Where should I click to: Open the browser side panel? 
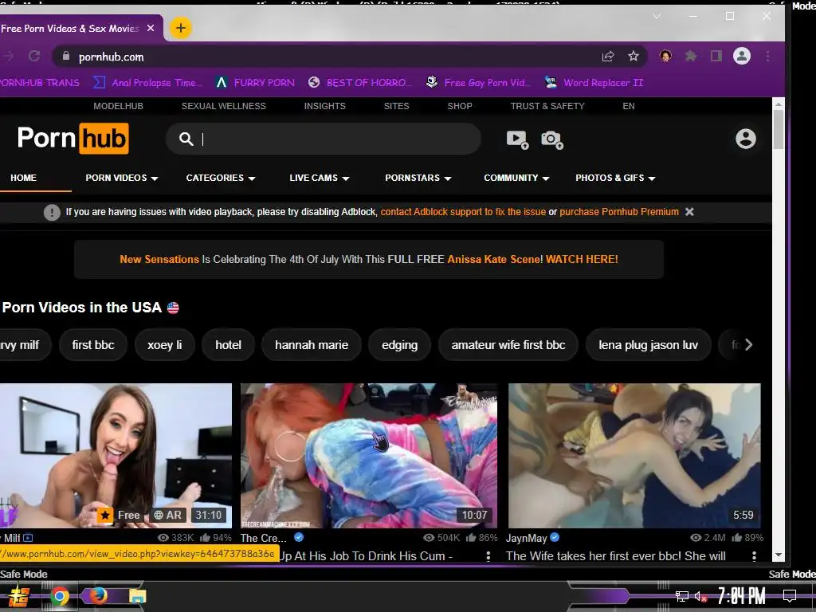coord(716,57)
